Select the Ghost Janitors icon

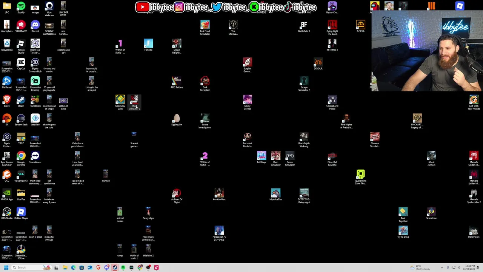431,159
